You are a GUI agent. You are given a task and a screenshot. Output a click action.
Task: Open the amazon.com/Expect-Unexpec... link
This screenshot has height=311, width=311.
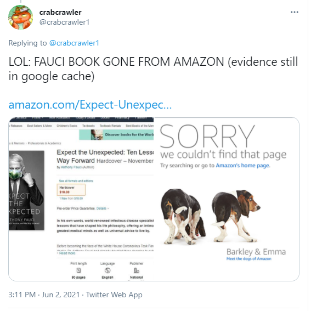click(x=90, y=105)
